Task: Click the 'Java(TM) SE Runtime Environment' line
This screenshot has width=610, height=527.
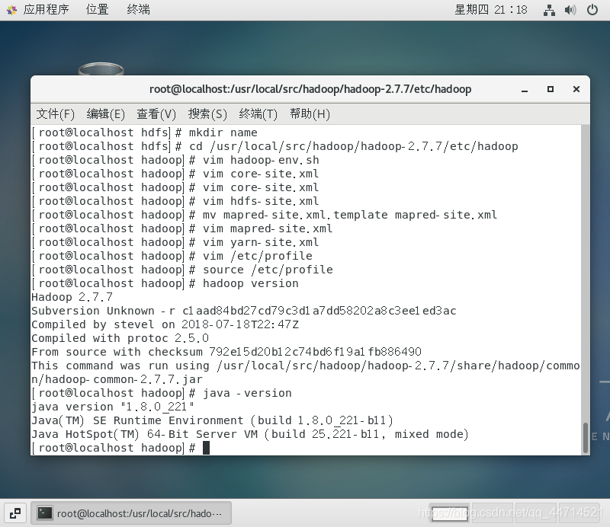Action: 213,421
